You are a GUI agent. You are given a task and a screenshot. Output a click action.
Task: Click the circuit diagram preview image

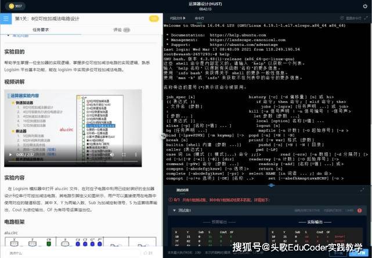point(81,241)
